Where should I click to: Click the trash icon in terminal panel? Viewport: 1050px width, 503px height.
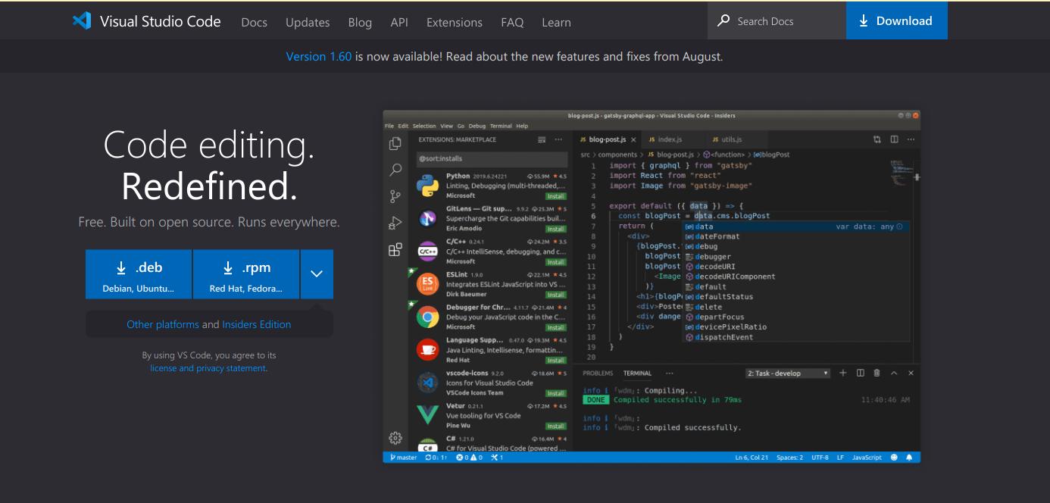click(877, 373)
